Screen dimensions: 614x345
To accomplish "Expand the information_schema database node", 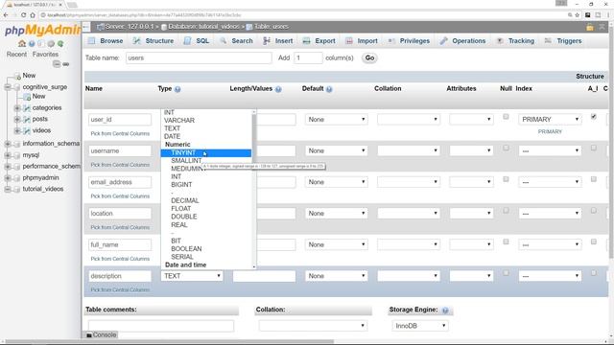I will tap(8, 144).
